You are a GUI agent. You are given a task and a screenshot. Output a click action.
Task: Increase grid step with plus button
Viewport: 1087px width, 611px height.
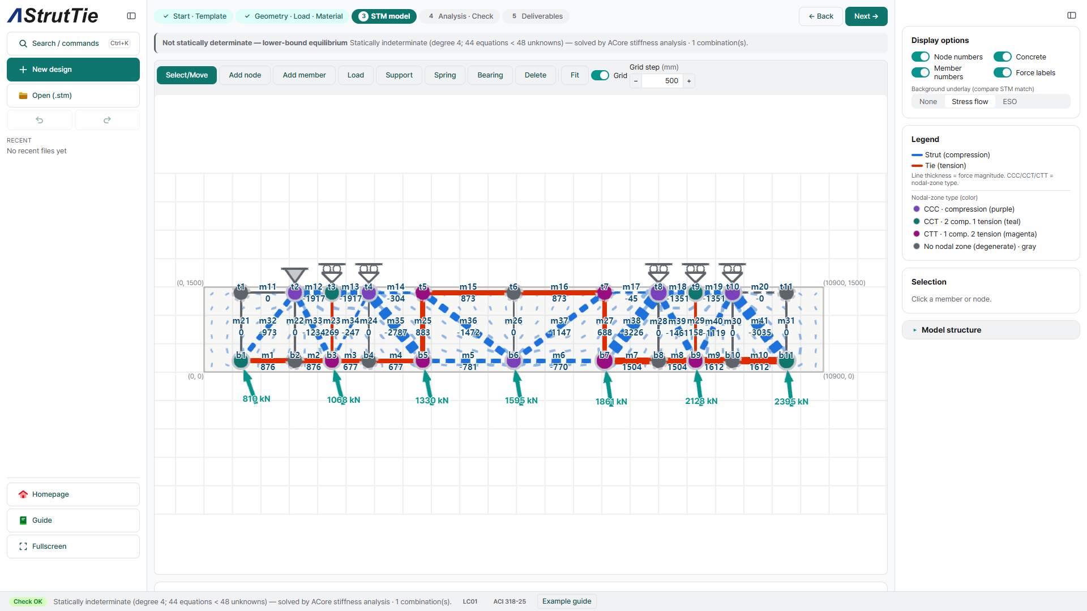point(689,81)
